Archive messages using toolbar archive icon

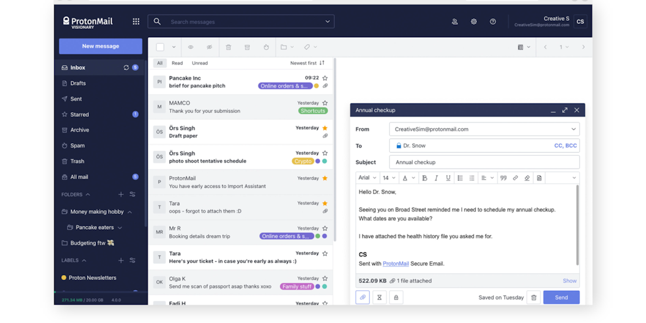click(x=247, y=47)
